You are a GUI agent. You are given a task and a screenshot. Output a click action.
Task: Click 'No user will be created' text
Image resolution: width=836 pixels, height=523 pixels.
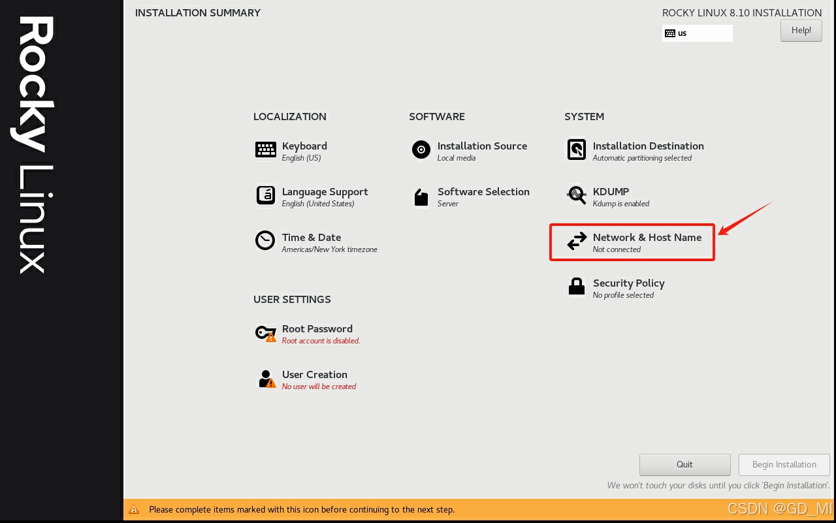point(319,387)
